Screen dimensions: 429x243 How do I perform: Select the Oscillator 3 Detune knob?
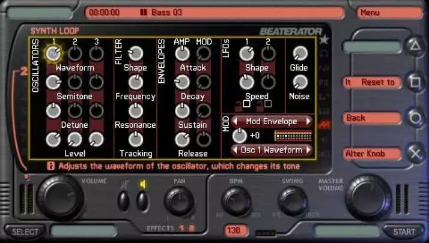pos(96,111)
